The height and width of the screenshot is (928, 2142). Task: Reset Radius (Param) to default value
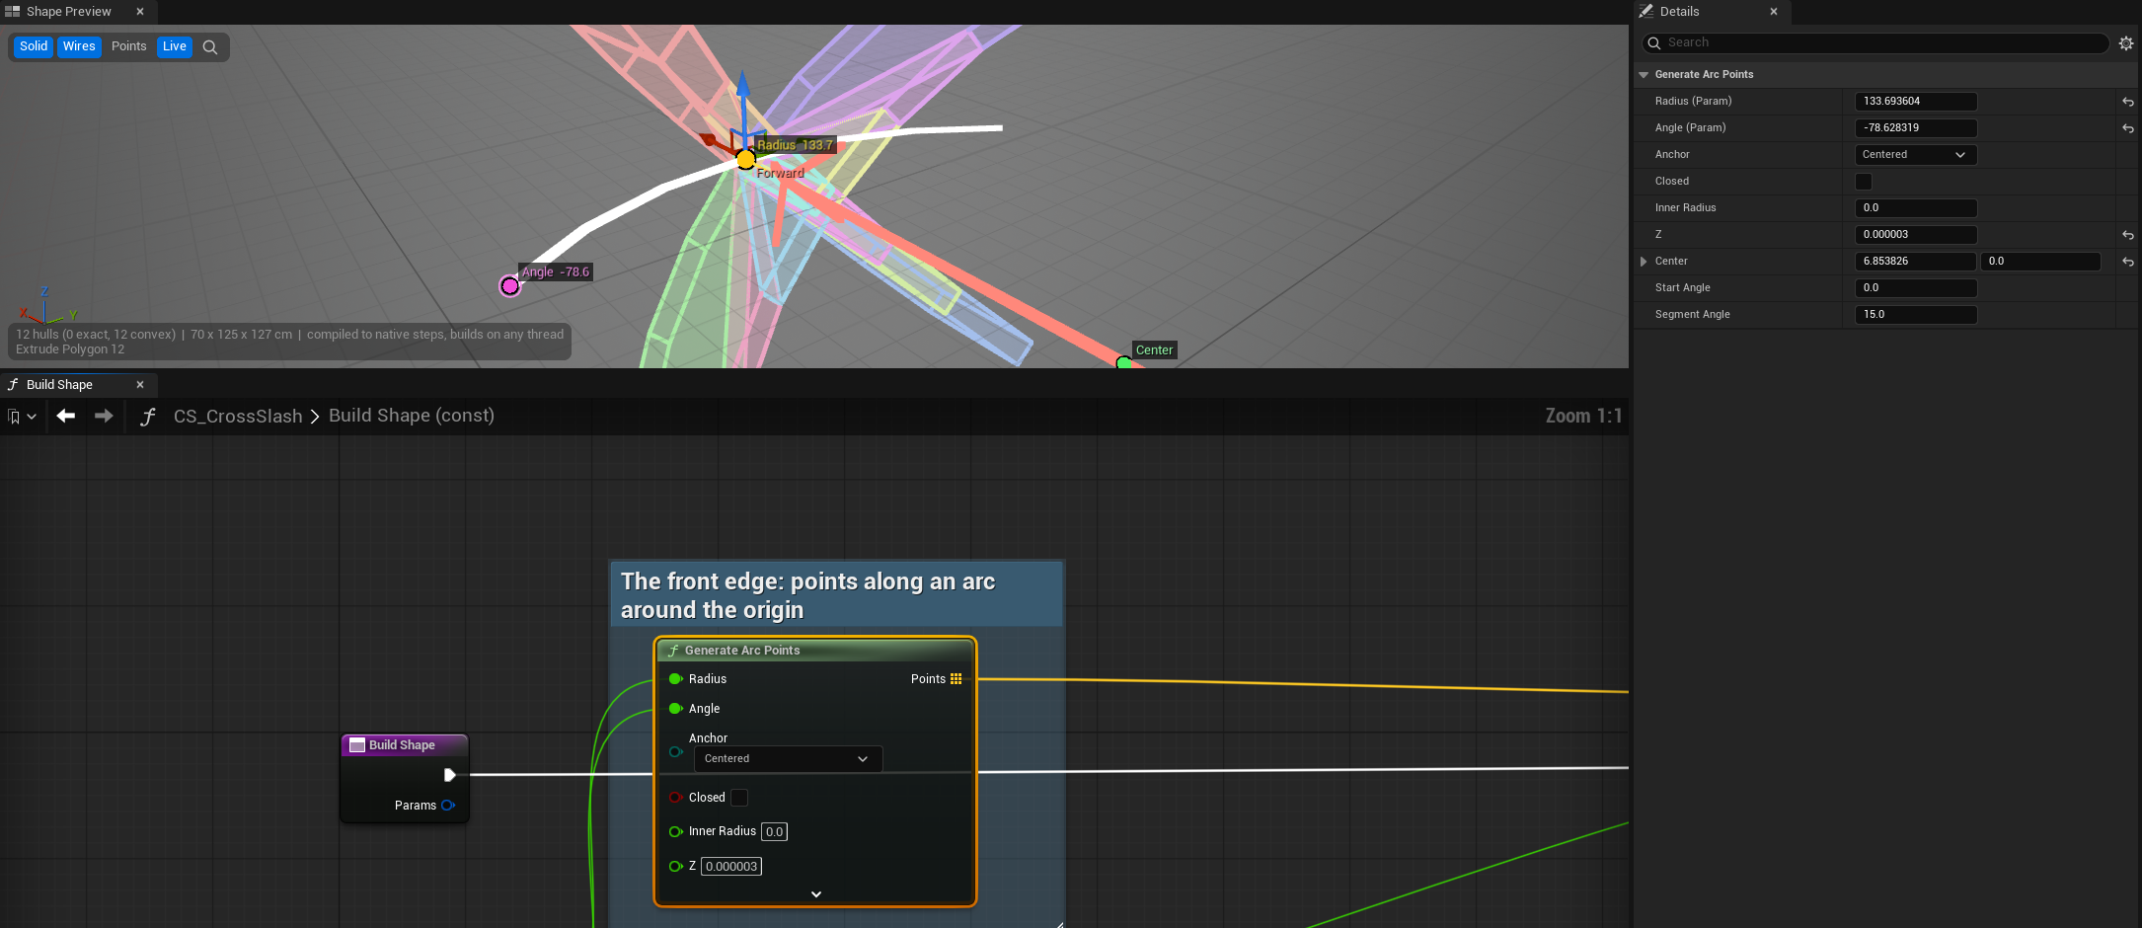tap(2128, 102)
